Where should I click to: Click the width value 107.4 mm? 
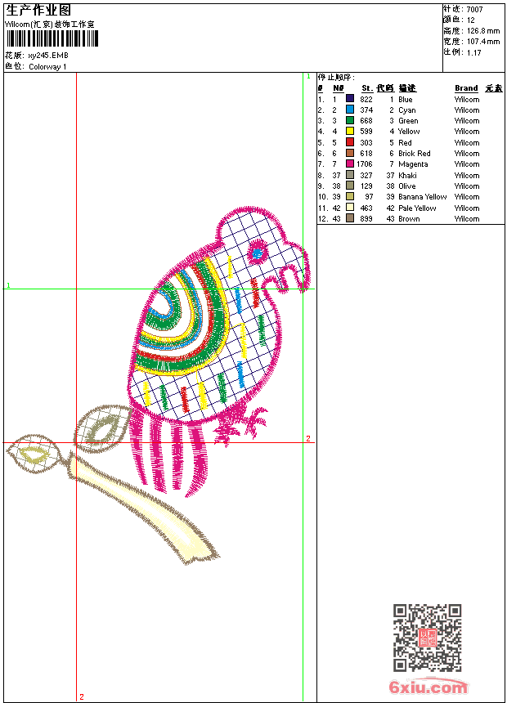(x=483, y=43)
